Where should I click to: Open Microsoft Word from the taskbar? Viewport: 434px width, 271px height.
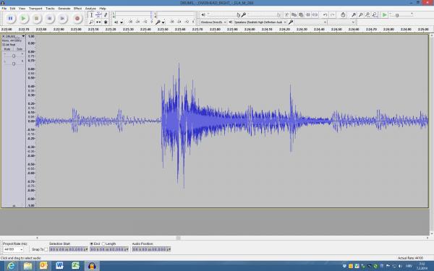(x=59, y=266)
